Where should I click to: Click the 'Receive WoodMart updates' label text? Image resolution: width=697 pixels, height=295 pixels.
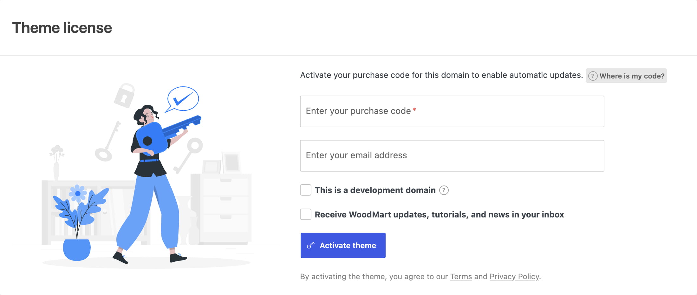click(439, 215)
